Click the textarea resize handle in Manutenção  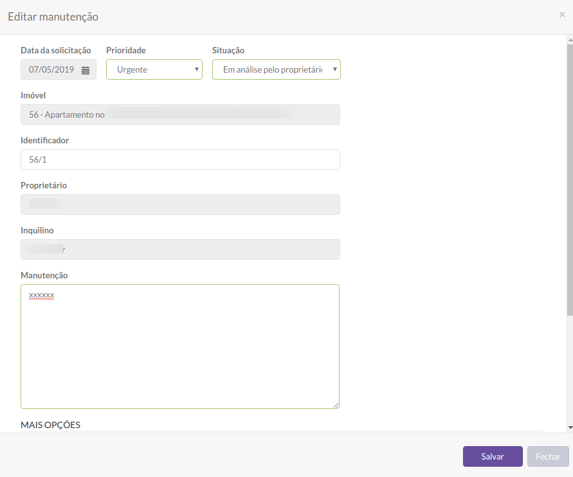tap(336, 405)
